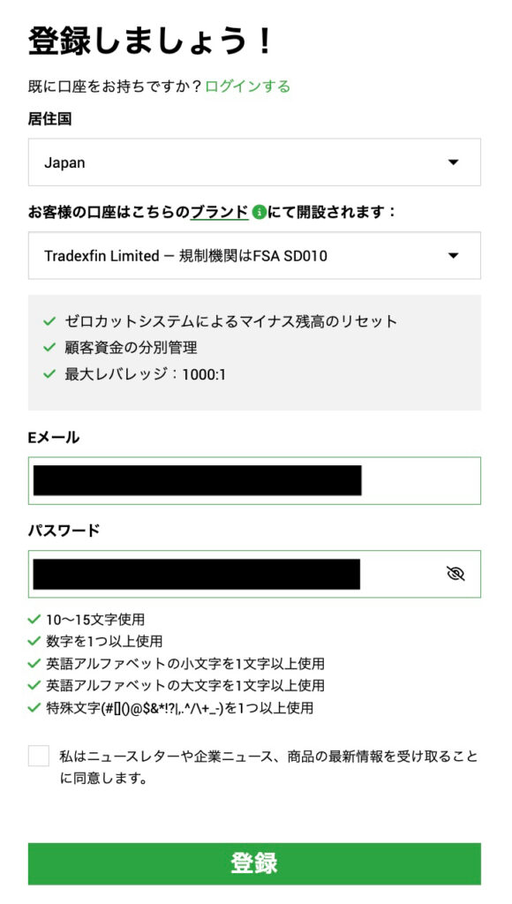Screen dimensions: 512x904
Task: Open the Tradexfin Limited brand dropdown
Action: (x=254, y=255)
